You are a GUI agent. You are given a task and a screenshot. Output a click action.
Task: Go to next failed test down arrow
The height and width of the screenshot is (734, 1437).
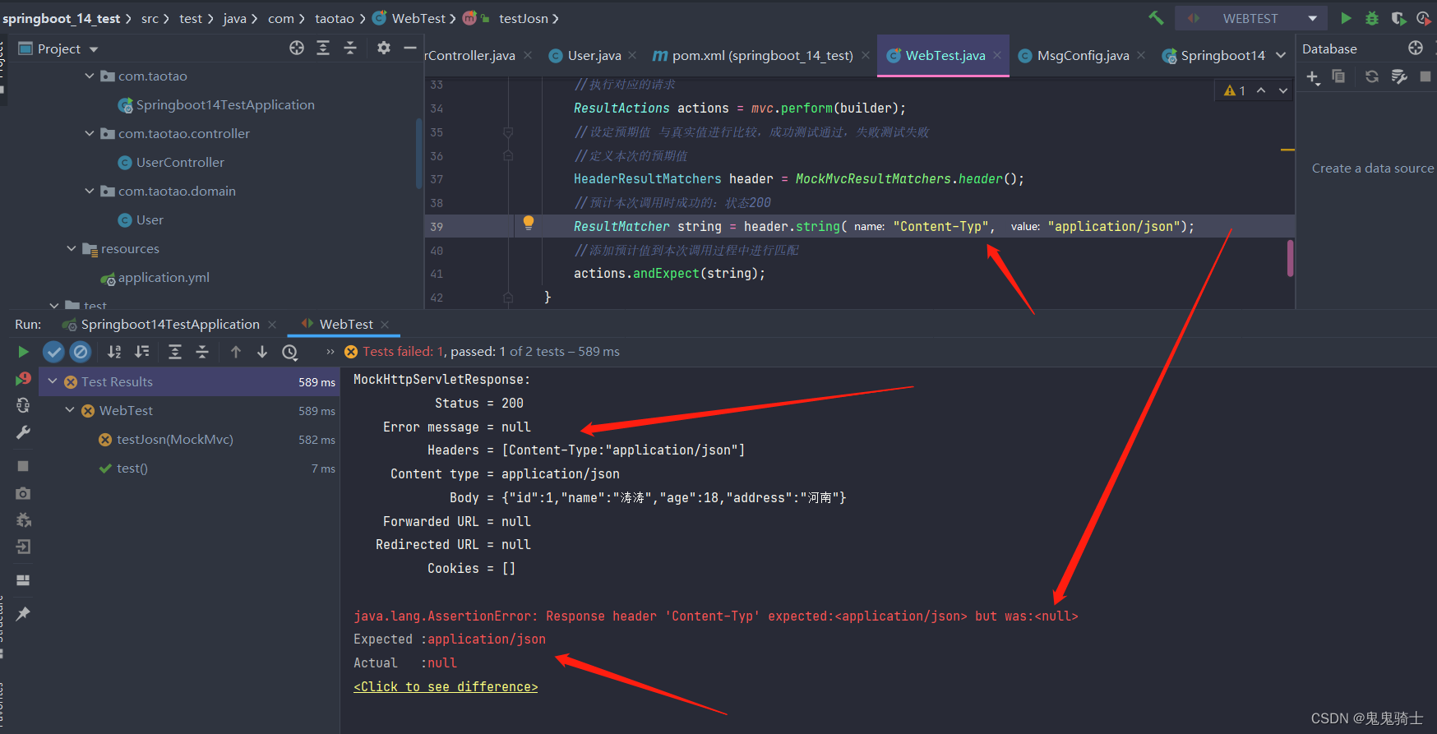262,352
